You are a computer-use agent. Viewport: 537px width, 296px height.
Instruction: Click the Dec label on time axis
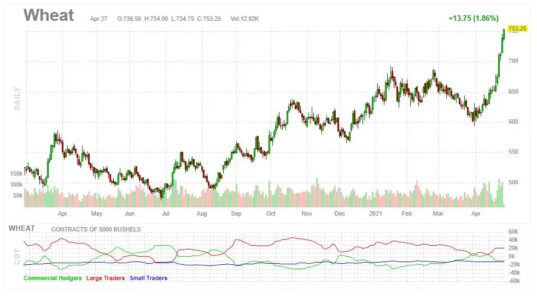tap(340, 214)
